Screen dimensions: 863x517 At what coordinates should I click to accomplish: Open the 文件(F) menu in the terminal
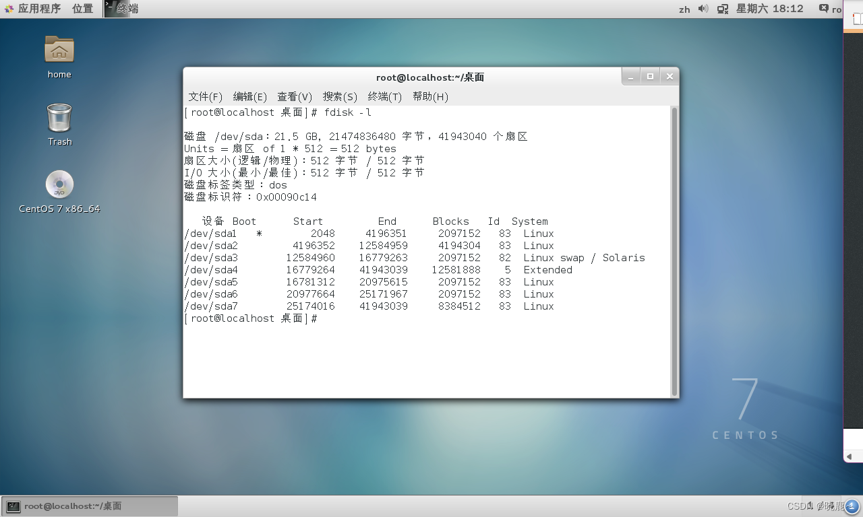(x=204, y=96)
